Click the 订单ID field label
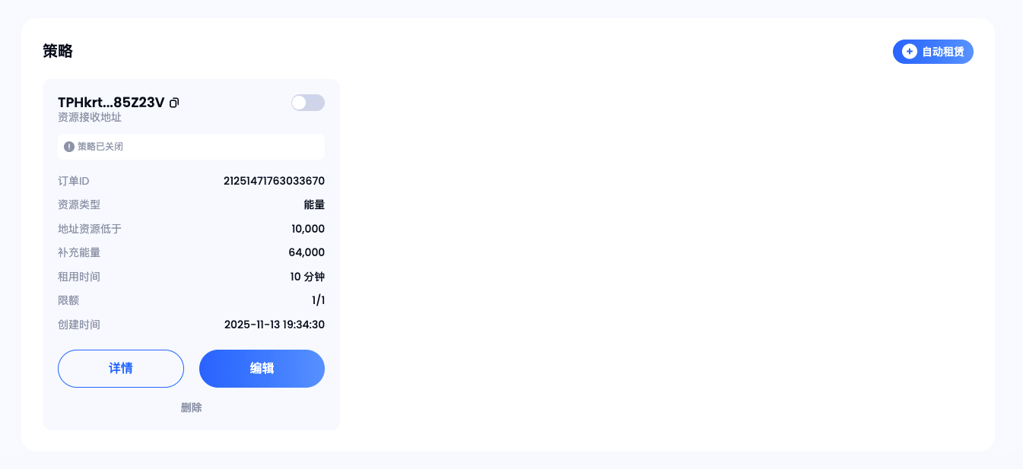This screenshot has width=1023, height=469. 74,181
